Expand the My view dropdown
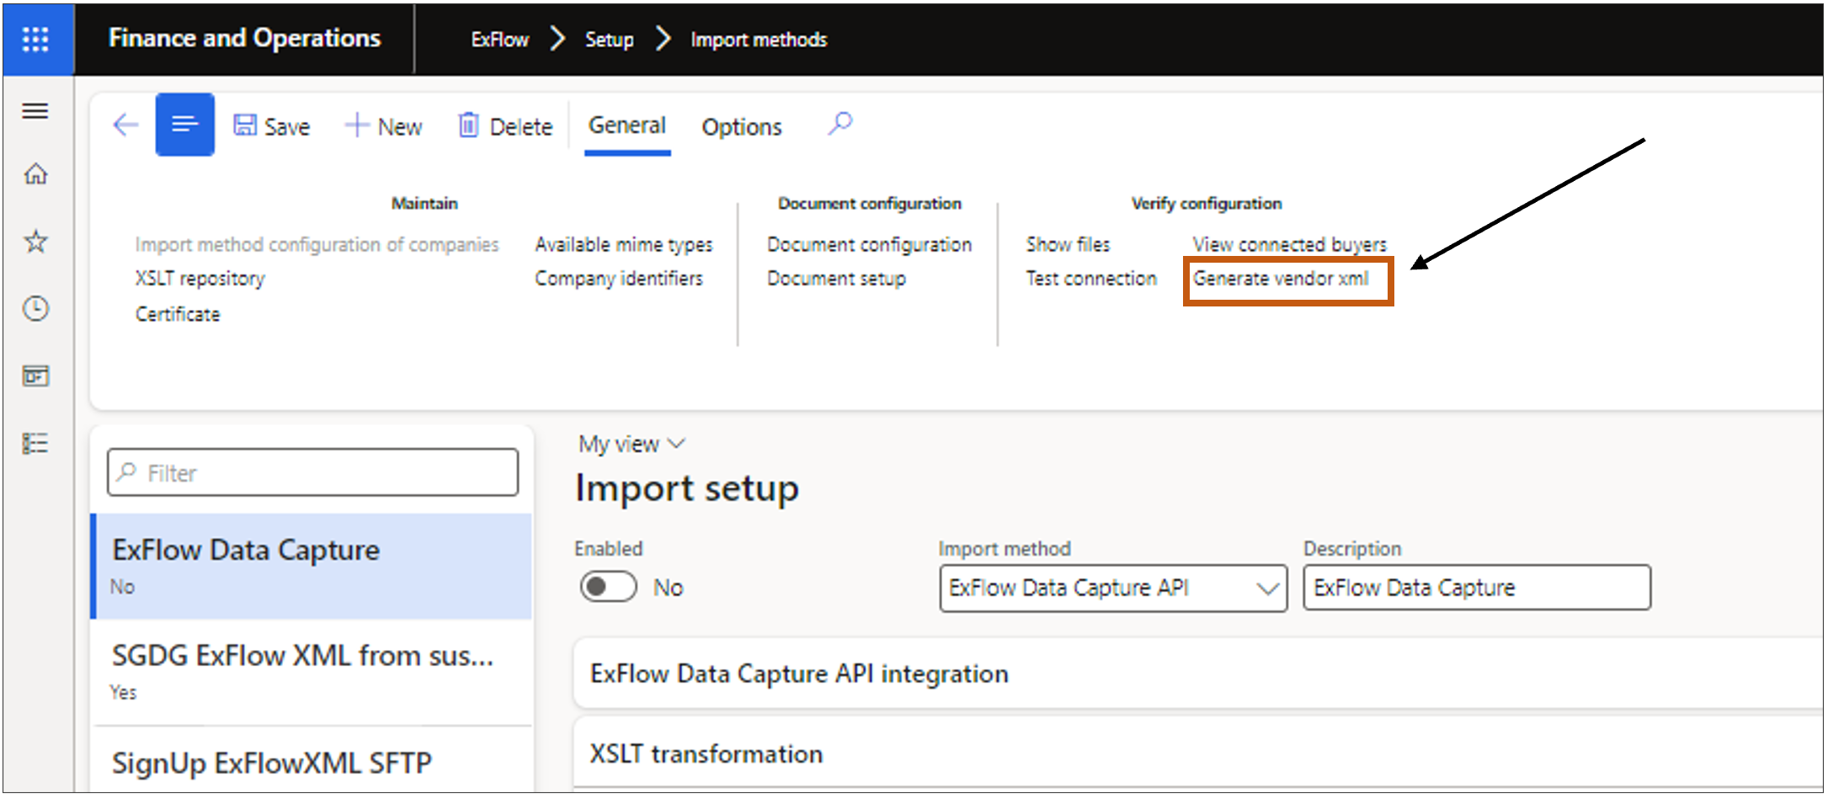This screenshot has height=799, width=1828. tap(632, 444)
